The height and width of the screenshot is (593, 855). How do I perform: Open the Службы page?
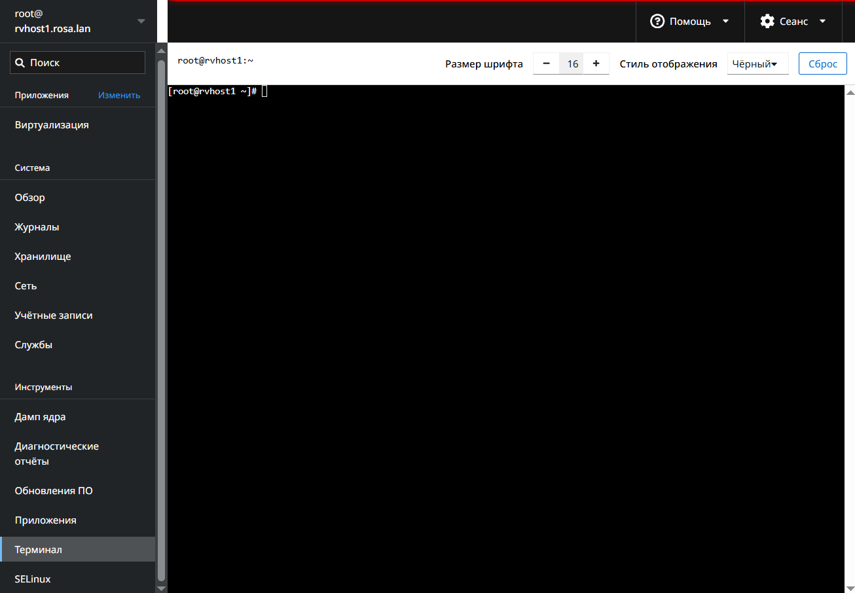[33, 345]
